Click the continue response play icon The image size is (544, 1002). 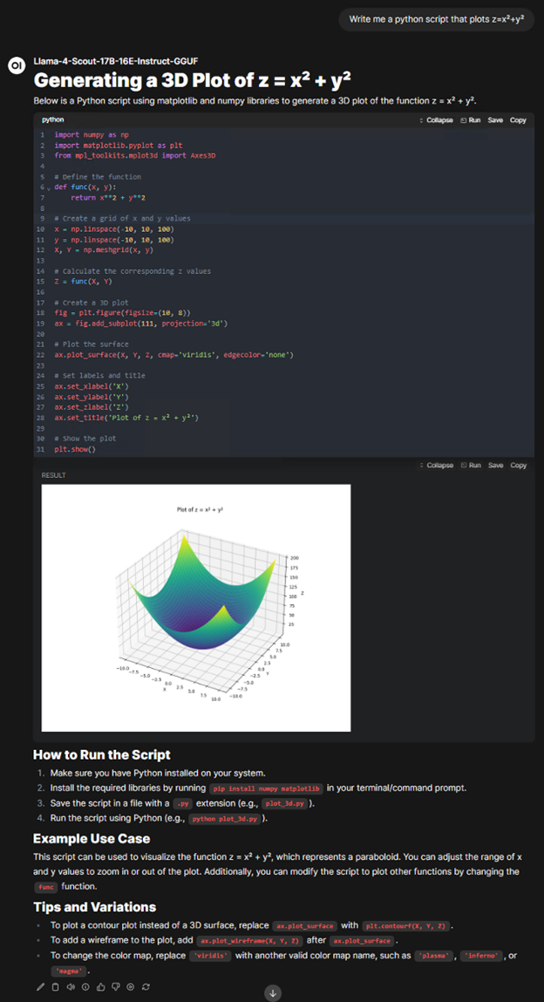(x=130, y=986)
